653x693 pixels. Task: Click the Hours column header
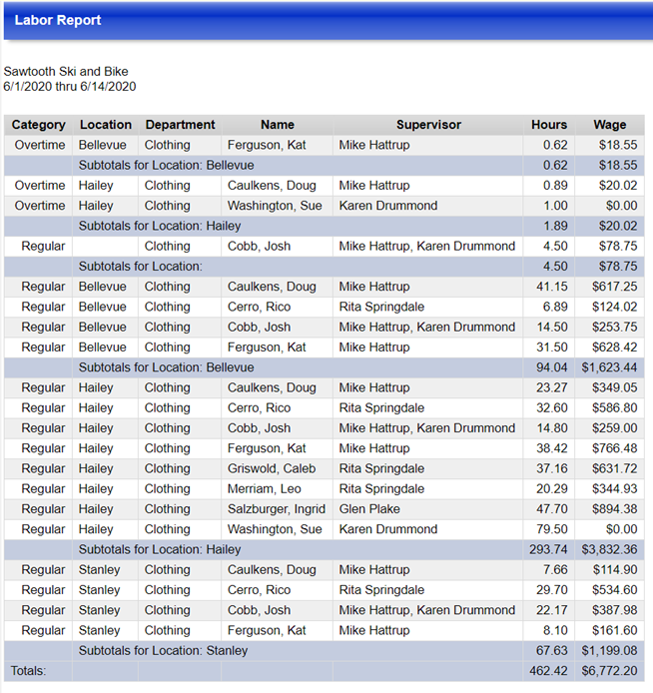549,125
